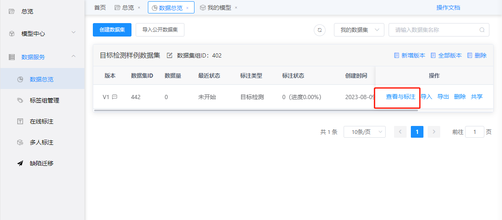Click the search magnifier icon

coord(482,30)
